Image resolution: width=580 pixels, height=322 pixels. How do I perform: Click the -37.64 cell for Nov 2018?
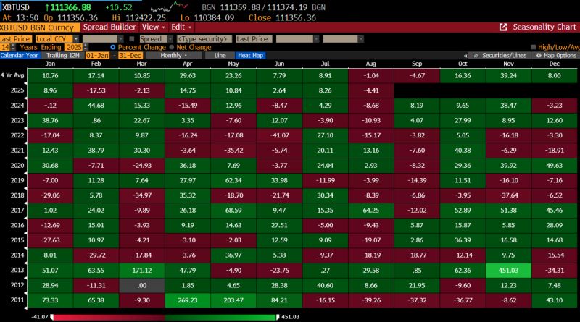tap(509, 195)
